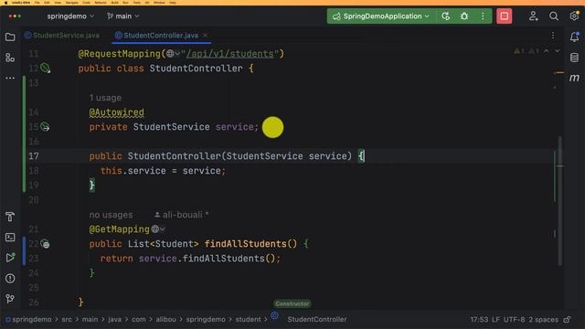
Task: Change the LF line separator
Action: click(x=495, y=319)
